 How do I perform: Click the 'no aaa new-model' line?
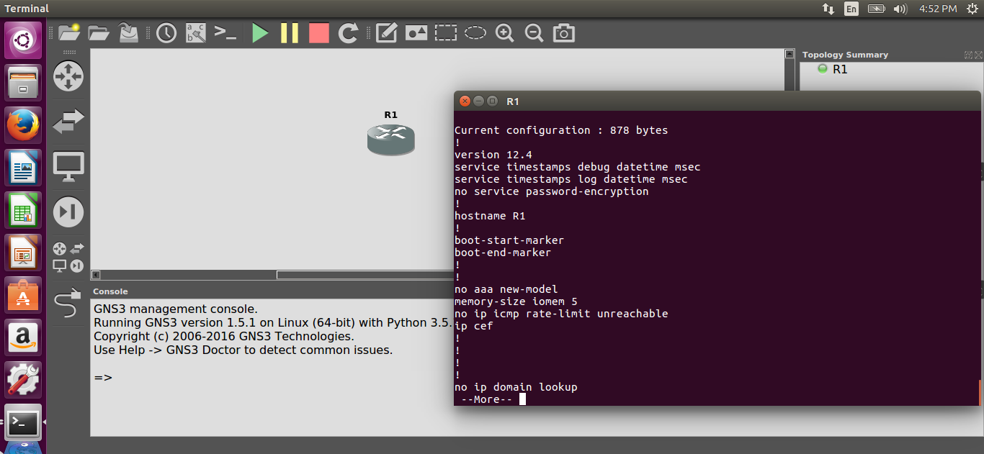click(x=506, y=289)
